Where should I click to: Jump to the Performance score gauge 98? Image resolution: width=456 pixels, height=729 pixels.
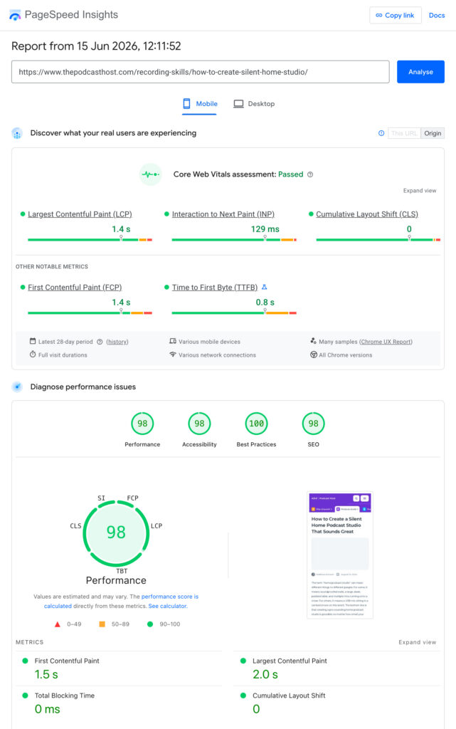[142, 424]
